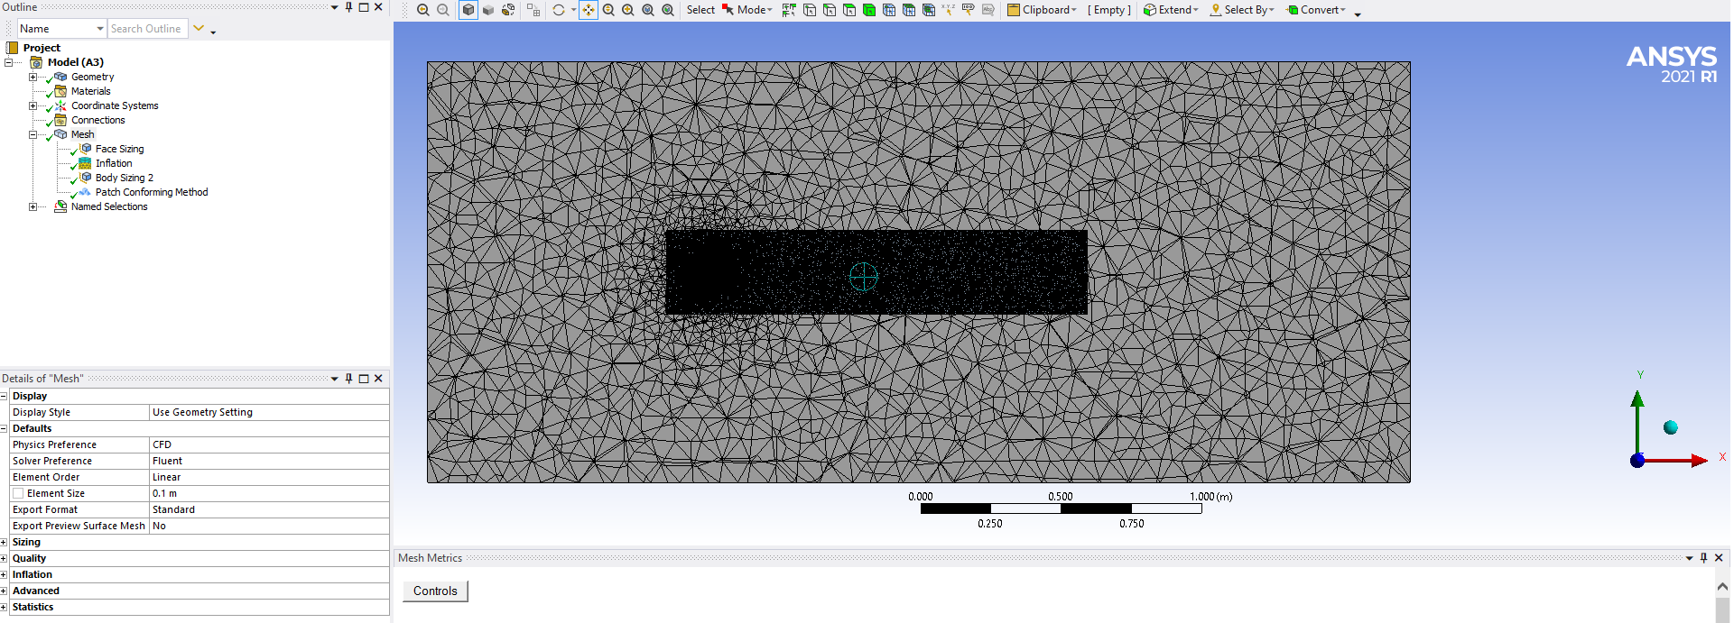Select the Rotate view tool

click(x=559, y=10)
